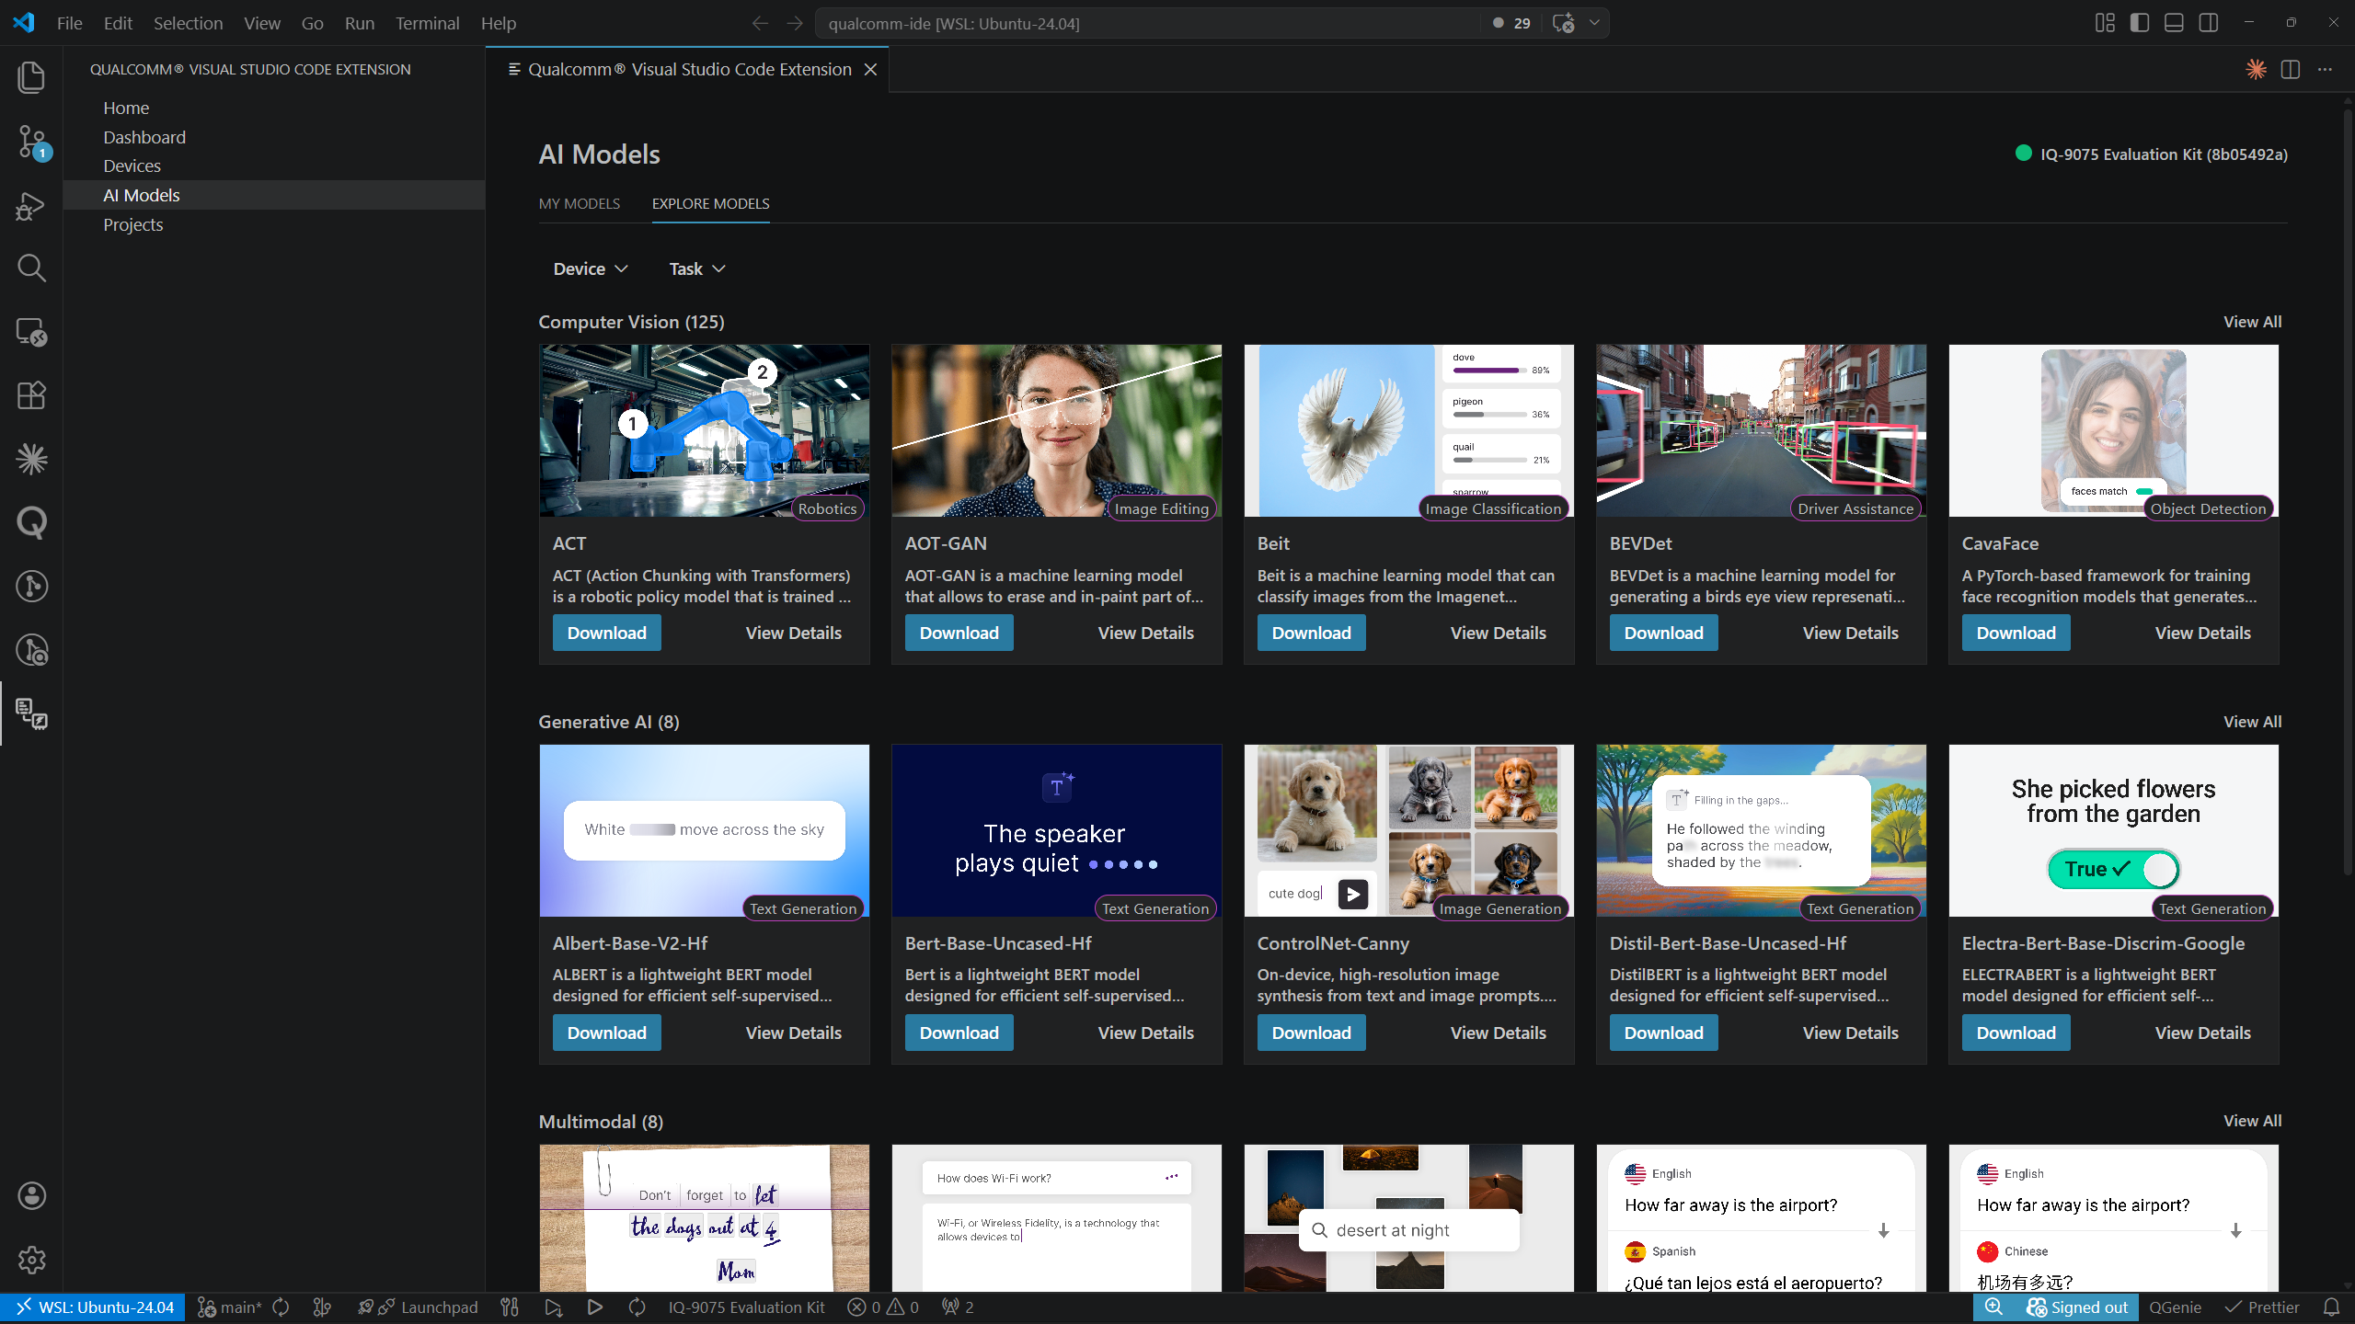Click the main* branch in status bar
2355x1324 pixels.
click(x=230, y=1307)
